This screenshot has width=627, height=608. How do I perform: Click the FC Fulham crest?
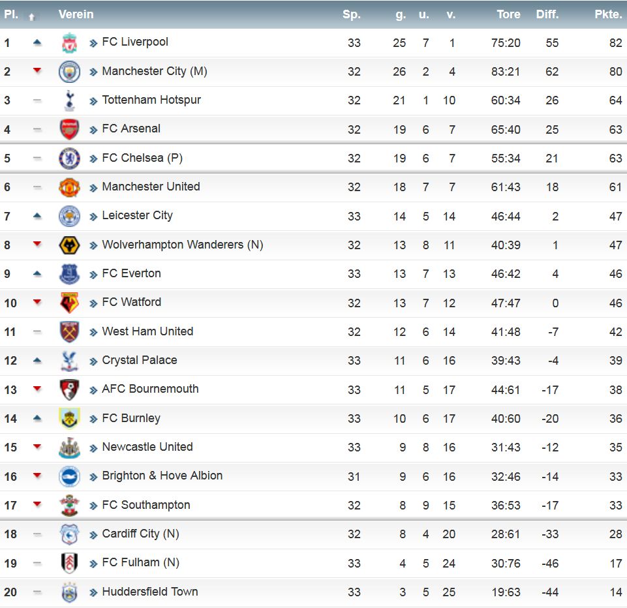pos(69,563)
